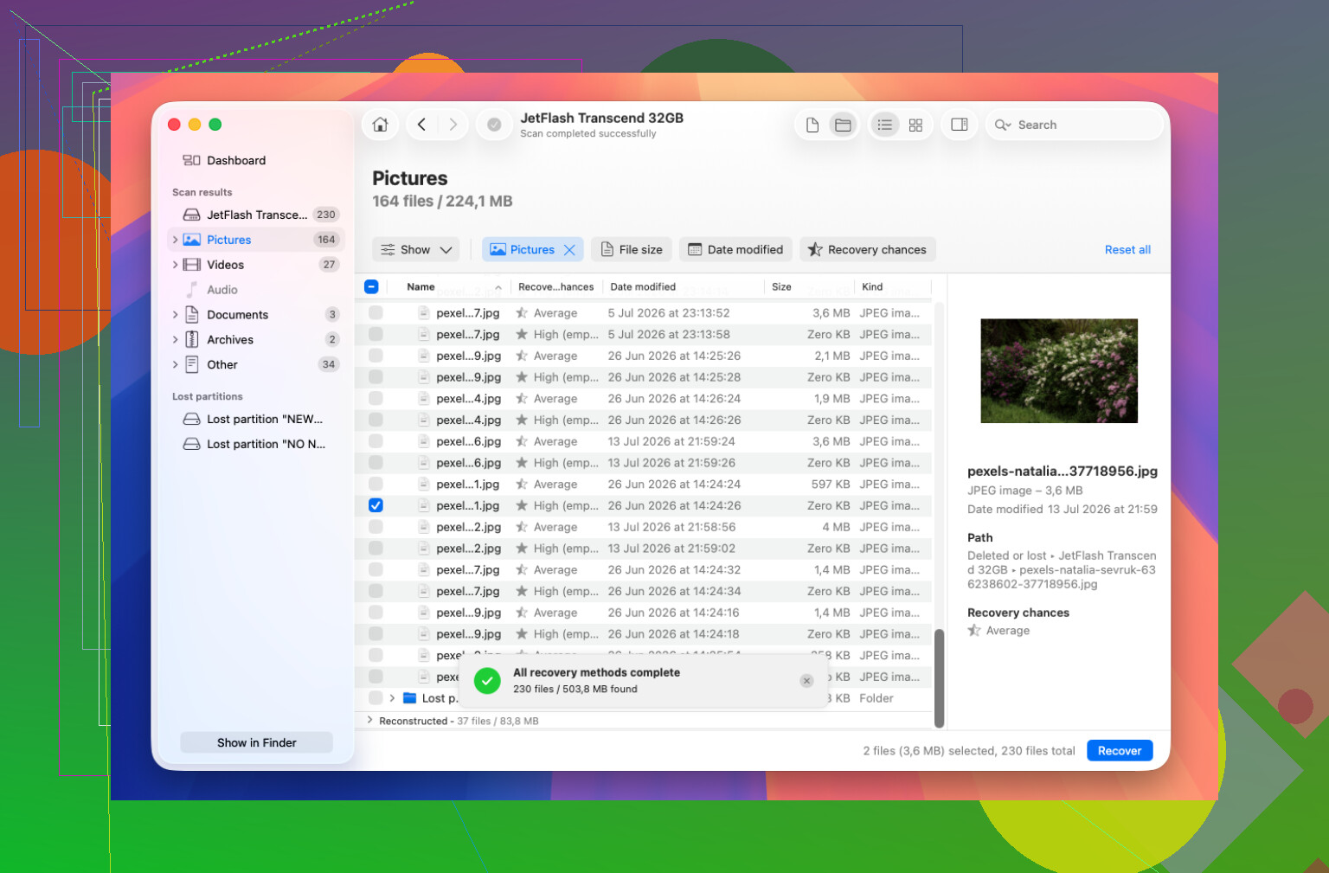Click the Recover button
Image resolution: width=1329 pixels, height=873 pixels.
[x=1119, y=751]
